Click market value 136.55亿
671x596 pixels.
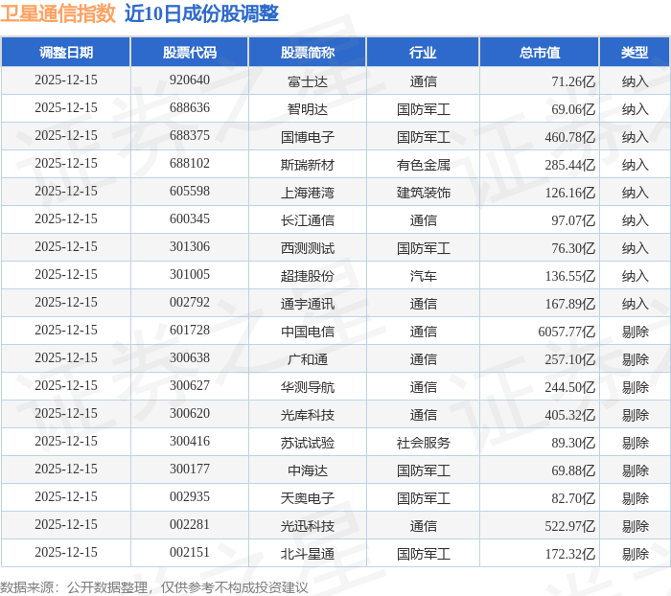[570, 276]
